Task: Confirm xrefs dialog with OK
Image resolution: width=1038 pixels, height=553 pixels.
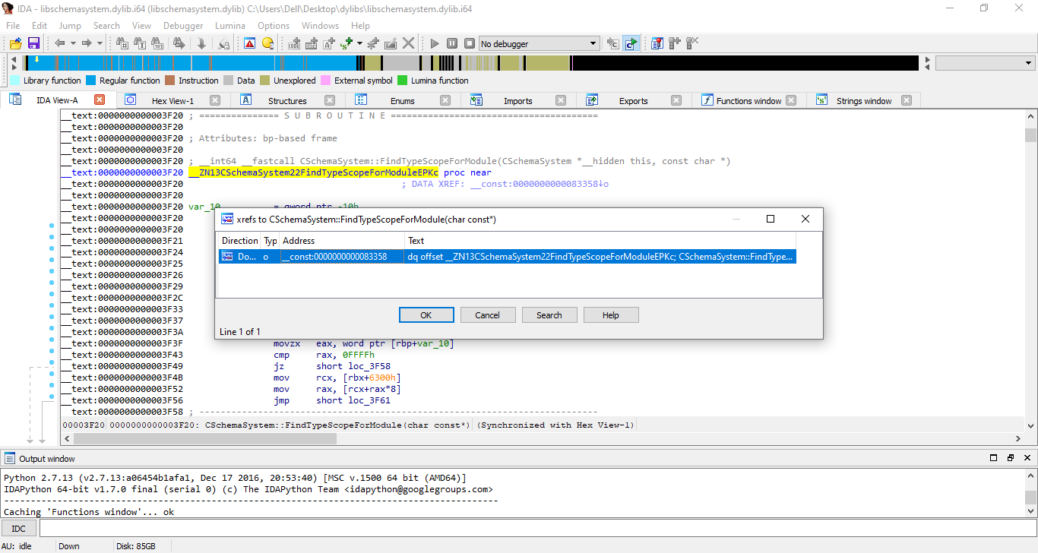Action: pyautogui.click(x=426, y=315)
